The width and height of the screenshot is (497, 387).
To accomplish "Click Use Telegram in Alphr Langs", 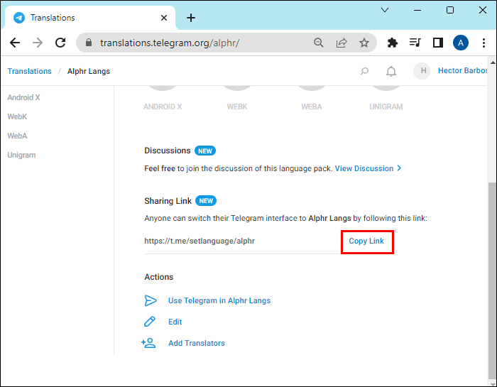I will (219, 300).
